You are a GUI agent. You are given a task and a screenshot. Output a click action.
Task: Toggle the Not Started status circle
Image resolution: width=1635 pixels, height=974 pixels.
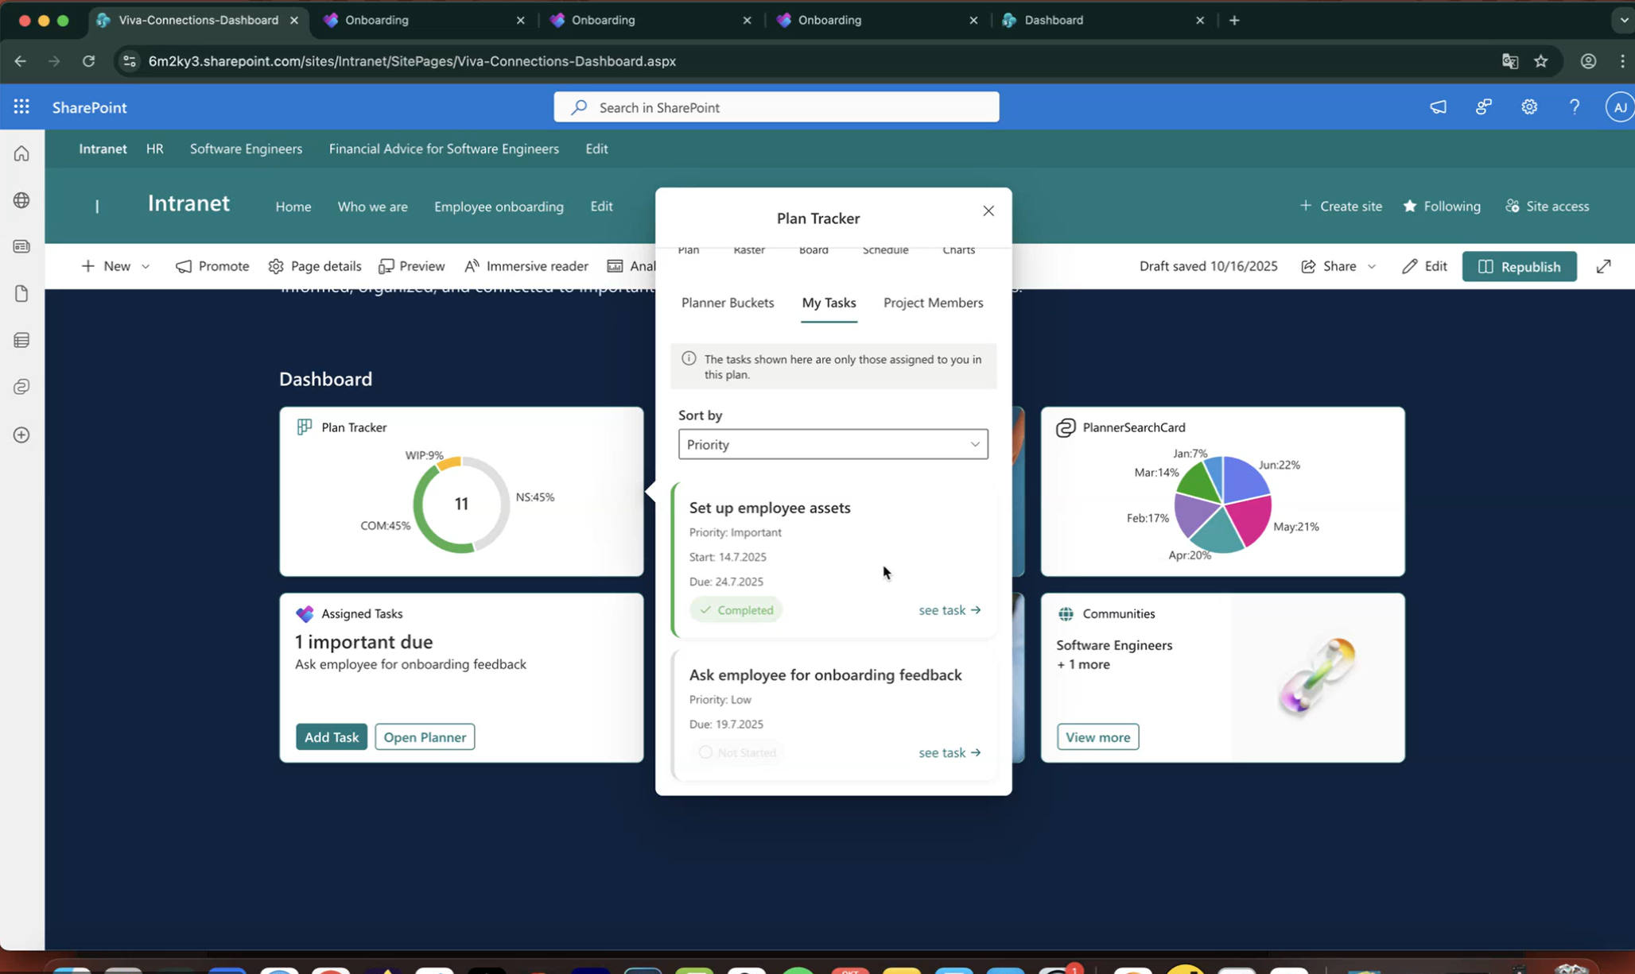pyautogui.click(x=705, y=752)
